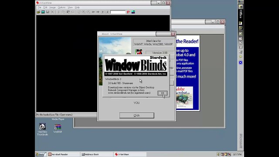The height and width of the screenshot is (157, 279).
Task: Open the Image menu in IrfanView
Action: [52, 7]
